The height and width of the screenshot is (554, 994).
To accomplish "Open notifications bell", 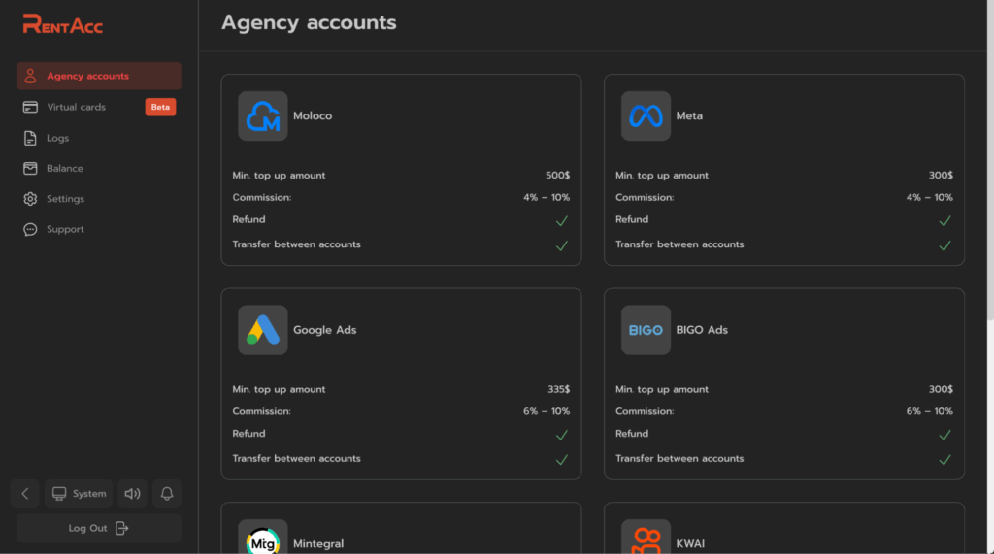I will click(167, 494).
